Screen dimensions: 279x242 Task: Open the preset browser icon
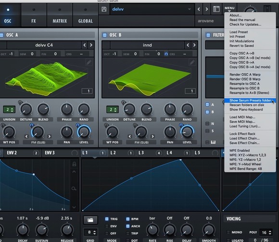click(x=216, y=9)
